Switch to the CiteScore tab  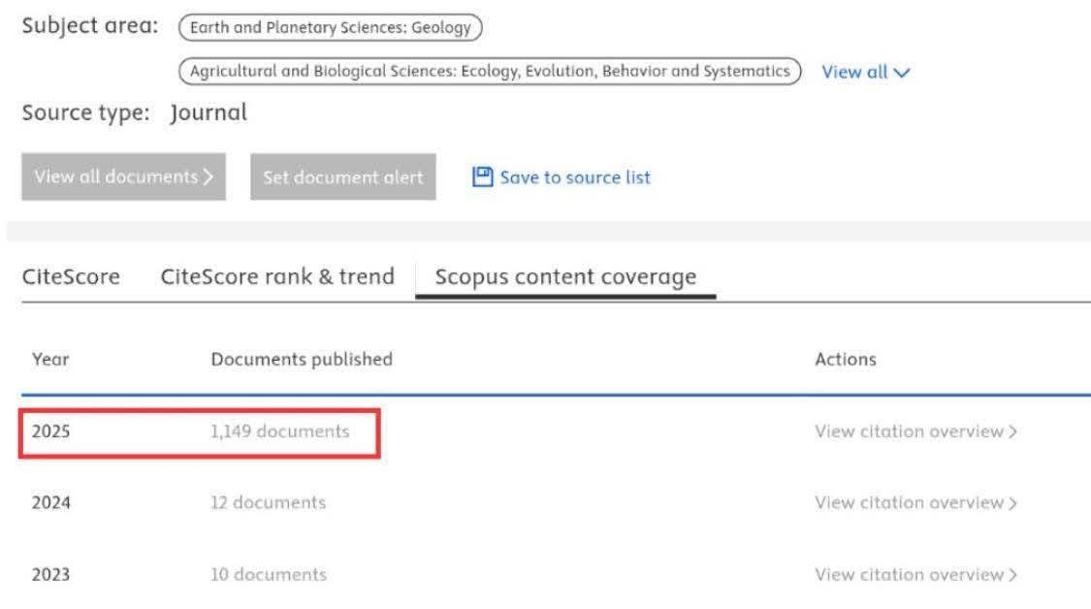71,276
